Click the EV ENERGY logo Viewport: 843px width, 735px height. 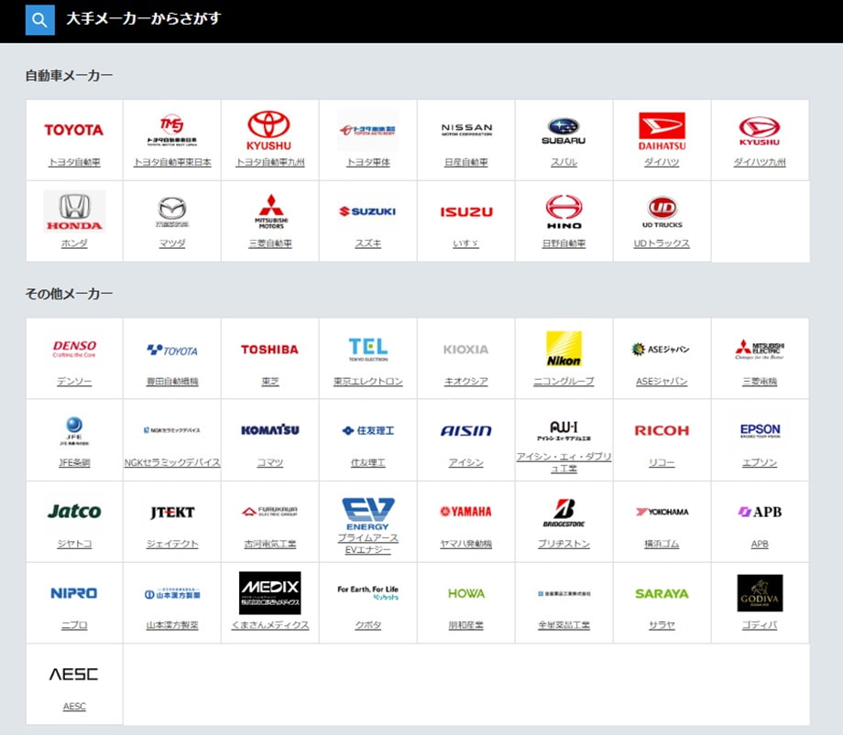[368, 513]
